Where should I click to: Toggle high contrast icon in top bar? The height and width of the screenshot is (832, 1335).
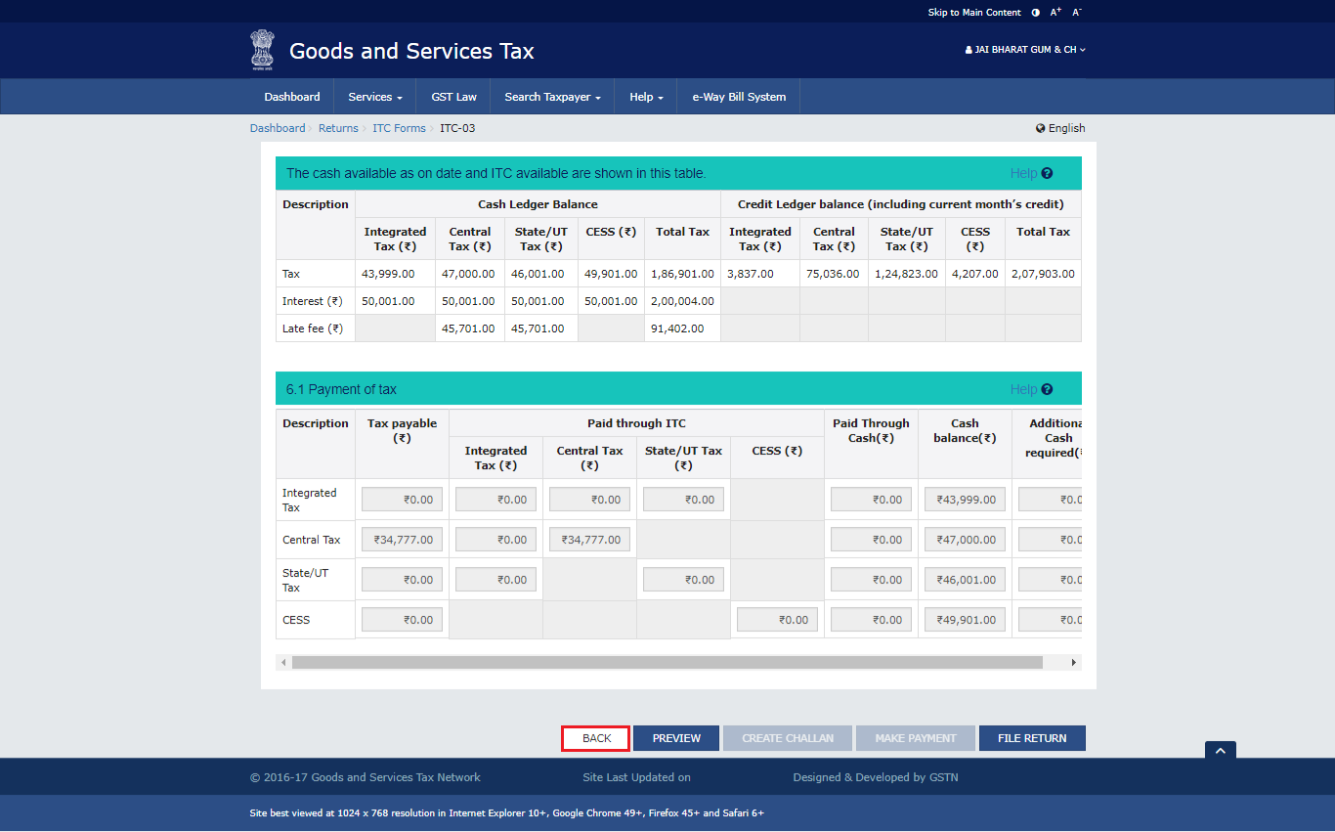tap(1035, 13)
